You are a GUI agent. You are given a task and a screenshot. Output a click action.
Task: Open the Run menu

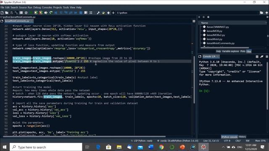coord(30,8)
